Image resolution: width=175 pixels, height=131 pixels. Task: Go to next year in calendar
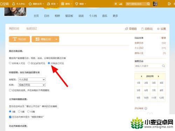159,77
